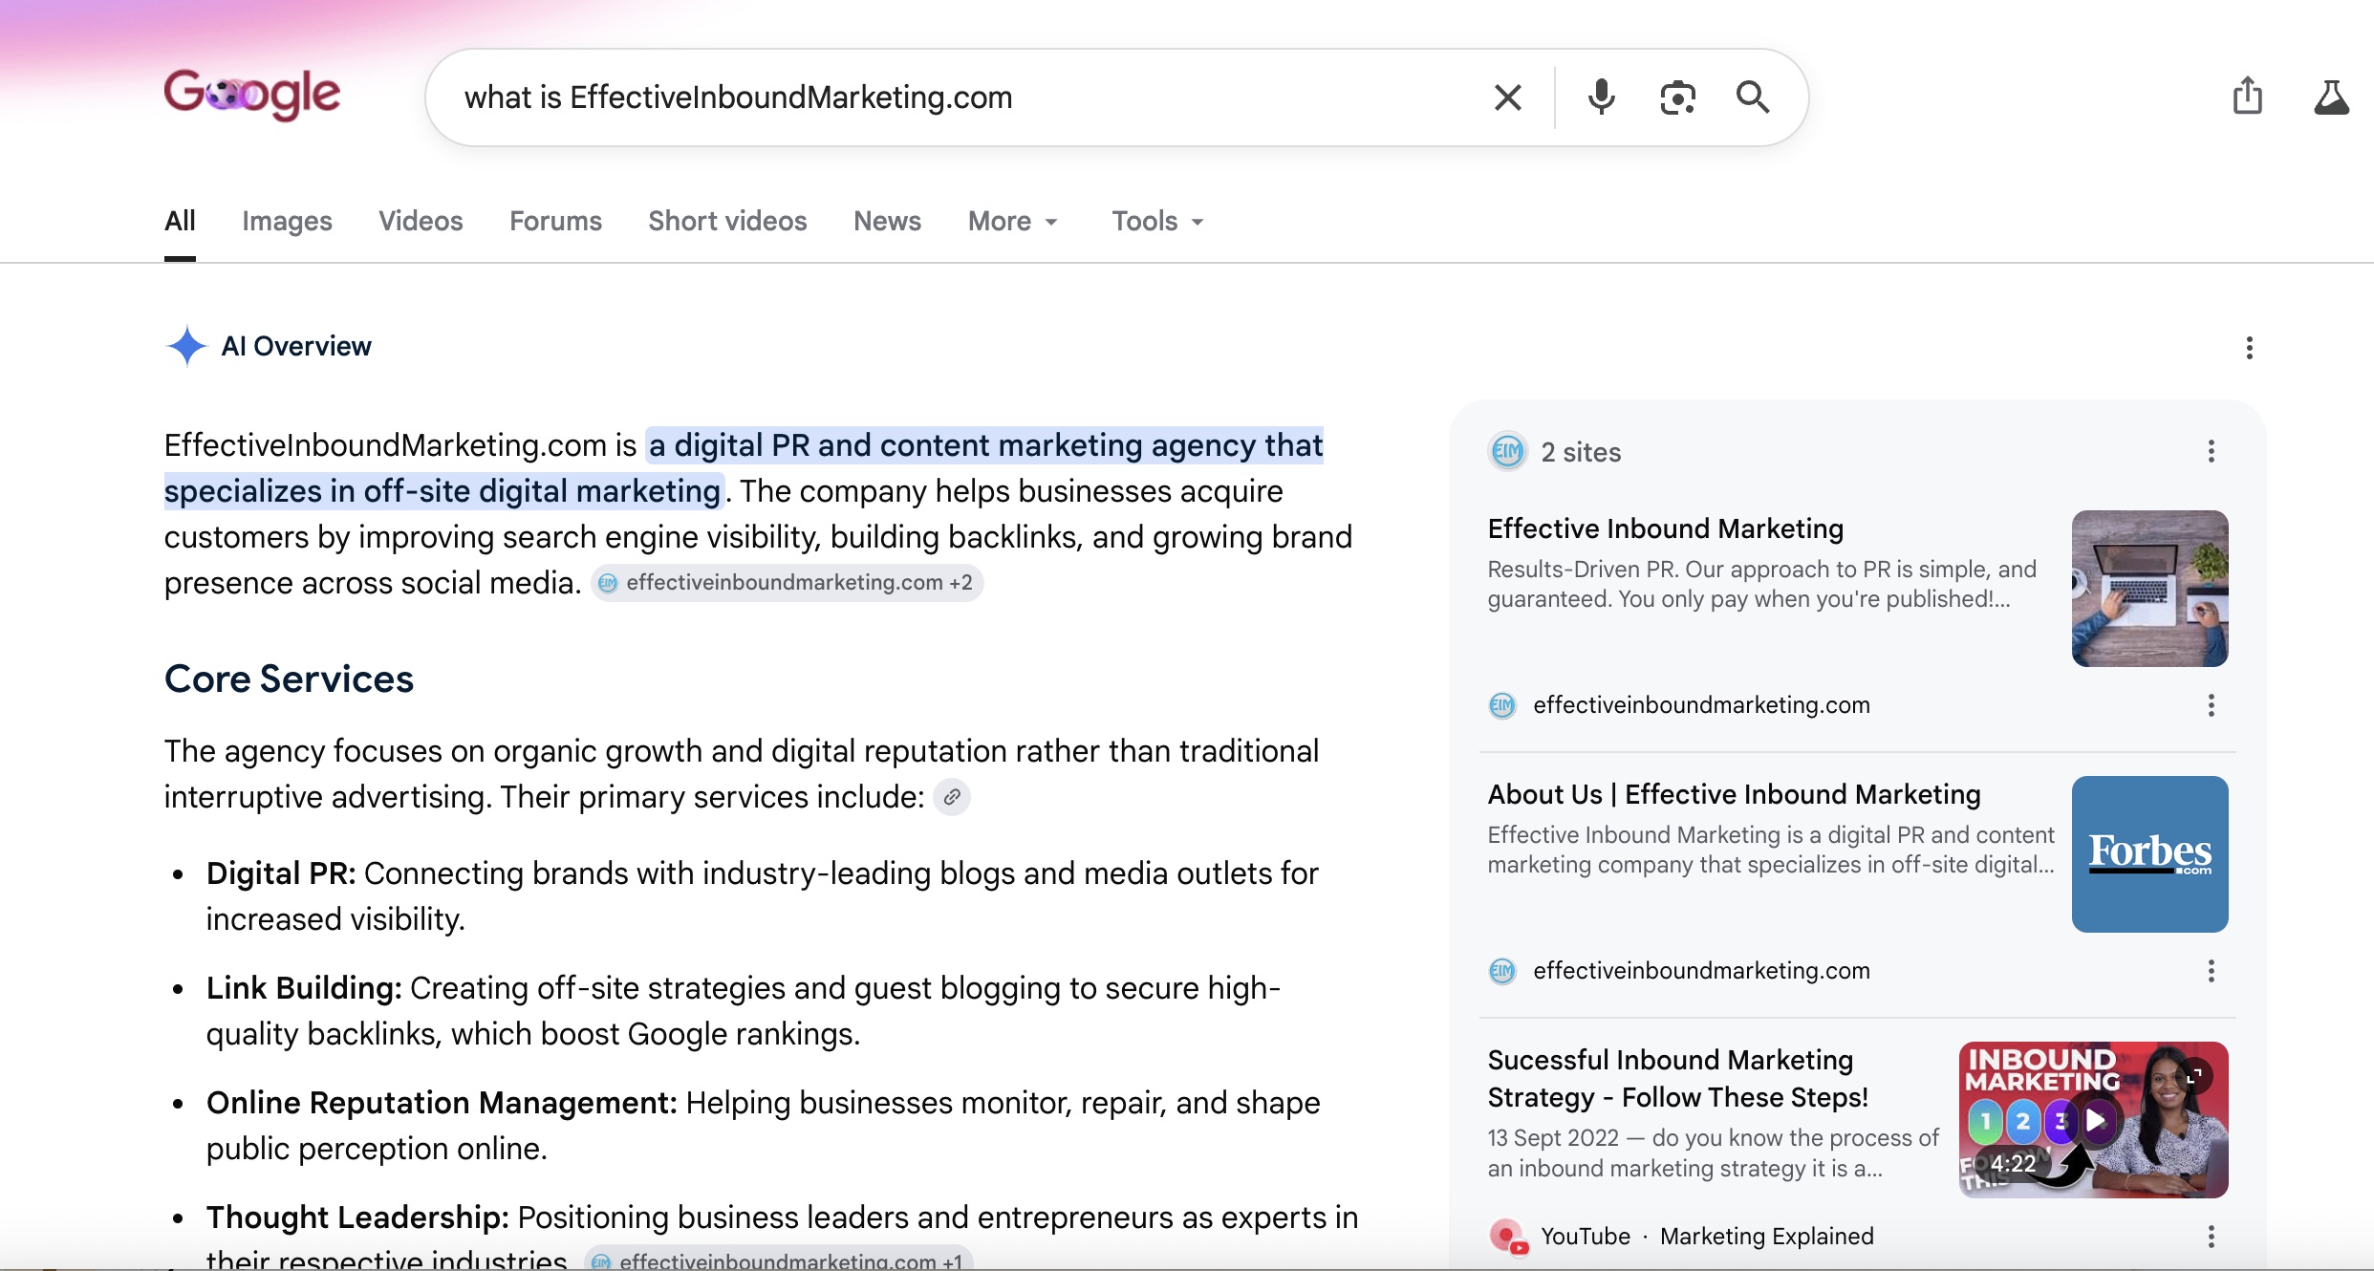The image size is (2374, 1271).
Task: Click the 2 sites label
Action: click(1581, 452)
